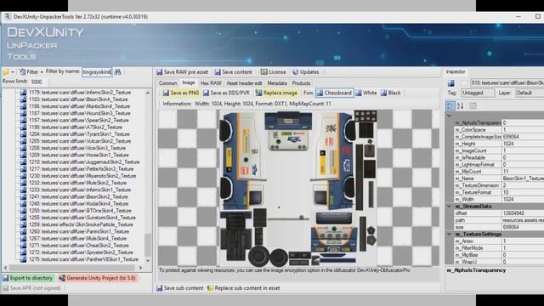This screenshot has height=306, width=544.
Task: Click Save APK (not signed) button
Action: pos(31,288)
